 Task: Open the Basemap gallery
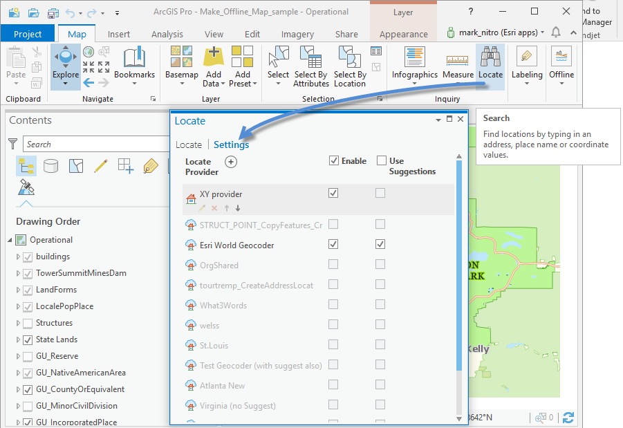pyautogui.click(x=182, y=67)
